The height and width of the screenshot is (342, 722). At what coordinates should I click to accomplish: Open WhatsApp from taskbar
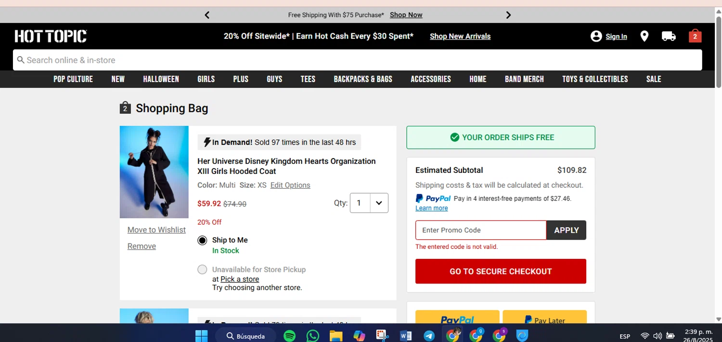coord(313,336)
